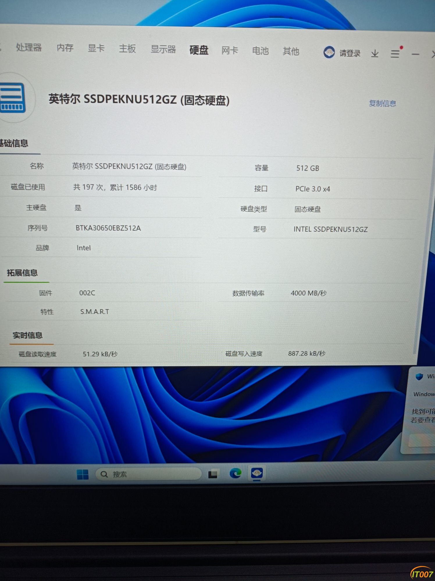Click the 固态硬盘 disk type value
This screenshot has width=435, height=581.
[308, 209]
